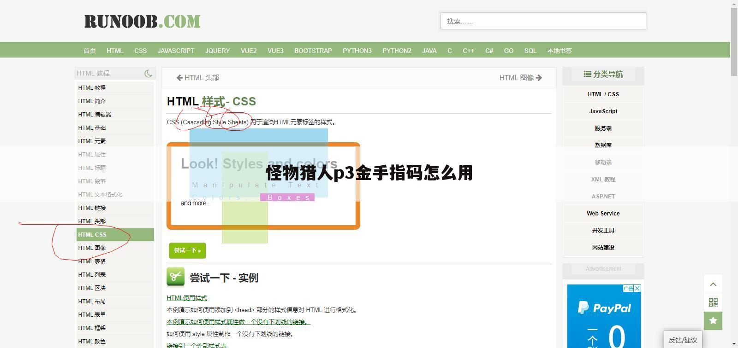Click the 尝试一下 green button
Viewport: 738px width, 348px height.
point(187,250)
